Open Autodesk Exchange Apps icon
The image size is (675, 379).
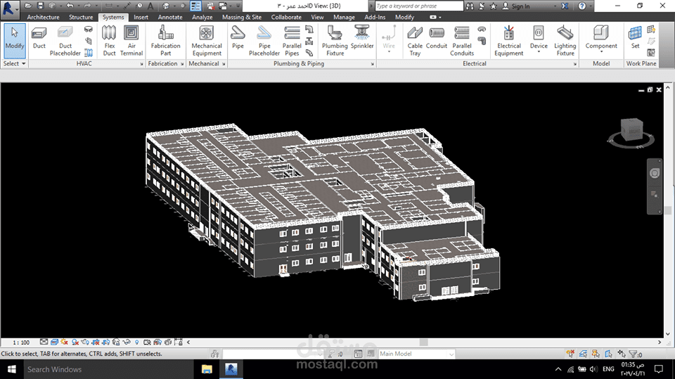(x=565, y=6)
